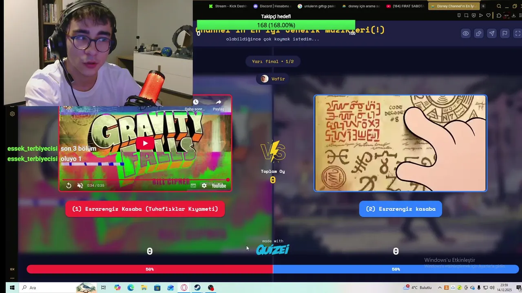Image resolution: width=522 pixels, height=293 pixels.
Task: Open Opera GX sidebar settings hexagon icon
Action: coord(12,114)
